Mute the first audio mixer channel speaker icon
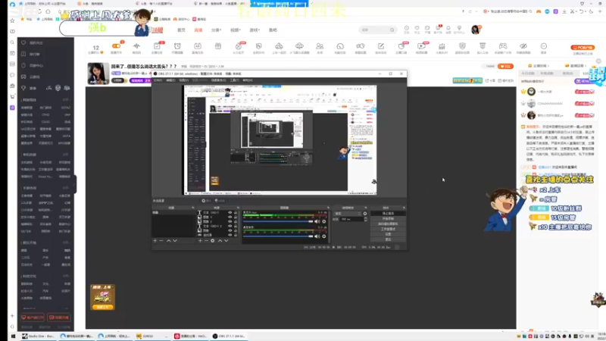The width and height of the screenshot is (606, 341). pyautogui.click(x=317, y=221)
